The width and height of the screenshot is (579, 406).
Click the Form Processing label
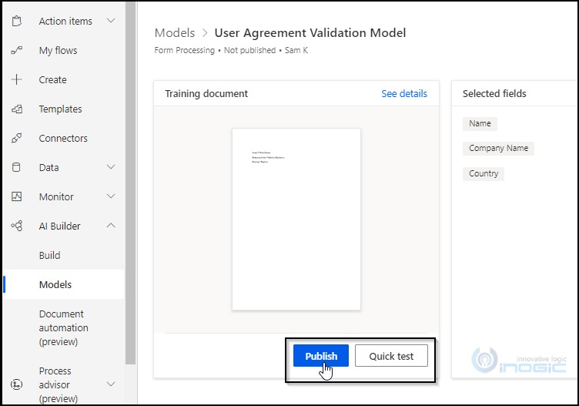pyautogui.click(x=184, y=50)
